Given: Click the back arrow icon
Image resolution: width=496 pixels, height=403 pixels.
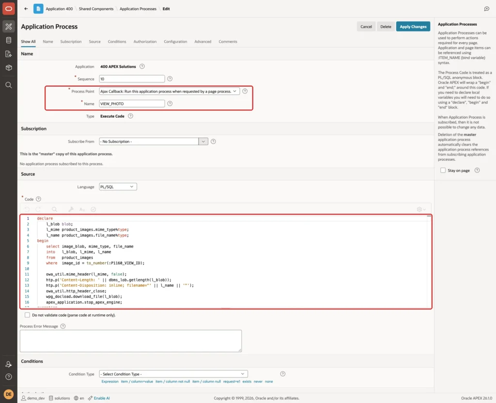Looking at the screenshot, I should pos(26,9).
